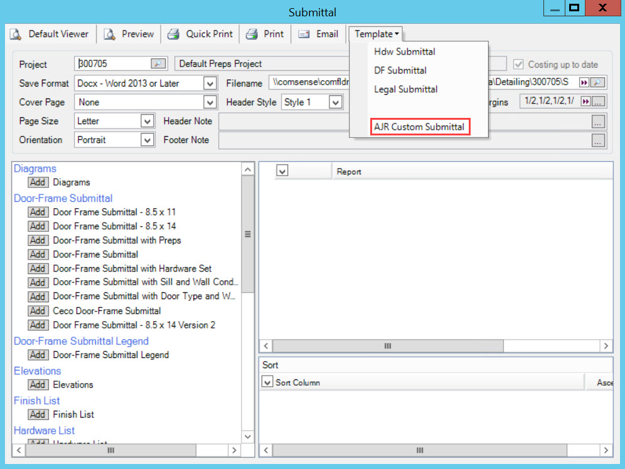This screenshot has height=469, width=625.
Task: Select the Elevations category heading
Action: tap(38, 371)
